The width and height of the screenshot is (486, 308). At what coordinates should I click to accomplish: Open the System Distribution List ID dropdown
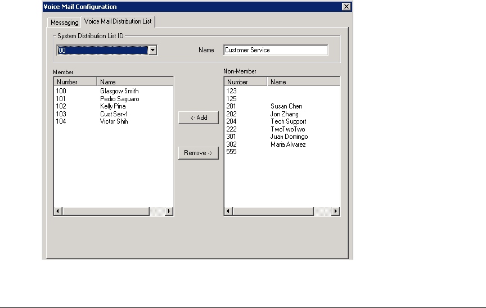152,50
